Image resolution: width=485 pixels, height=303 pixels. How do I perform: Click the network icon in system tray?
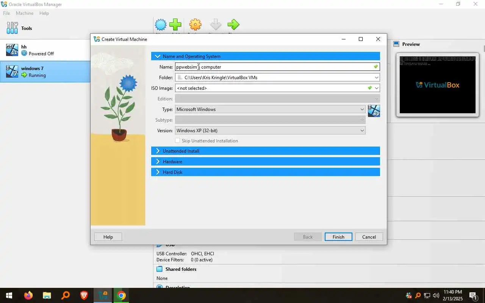click(427, 295)
